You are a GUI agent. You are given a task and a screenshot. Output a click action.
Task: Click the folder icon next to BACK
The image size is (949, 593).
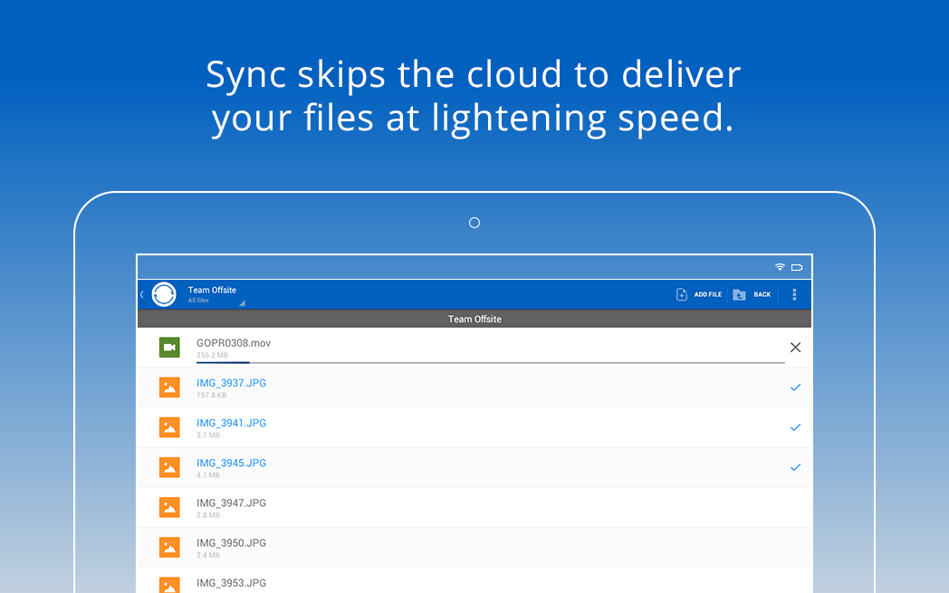[739, 294]
